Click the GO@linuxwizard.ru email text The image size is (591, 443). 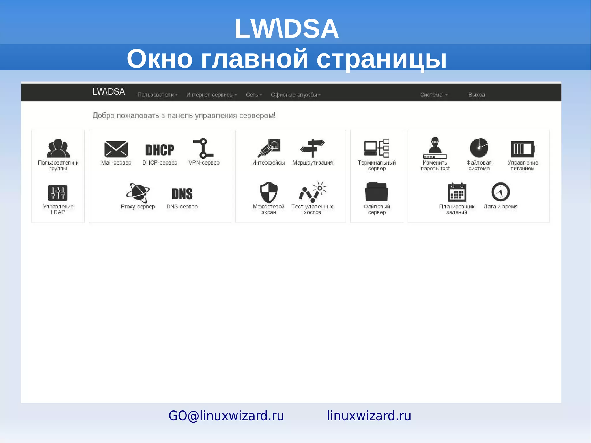pos(226,416)
